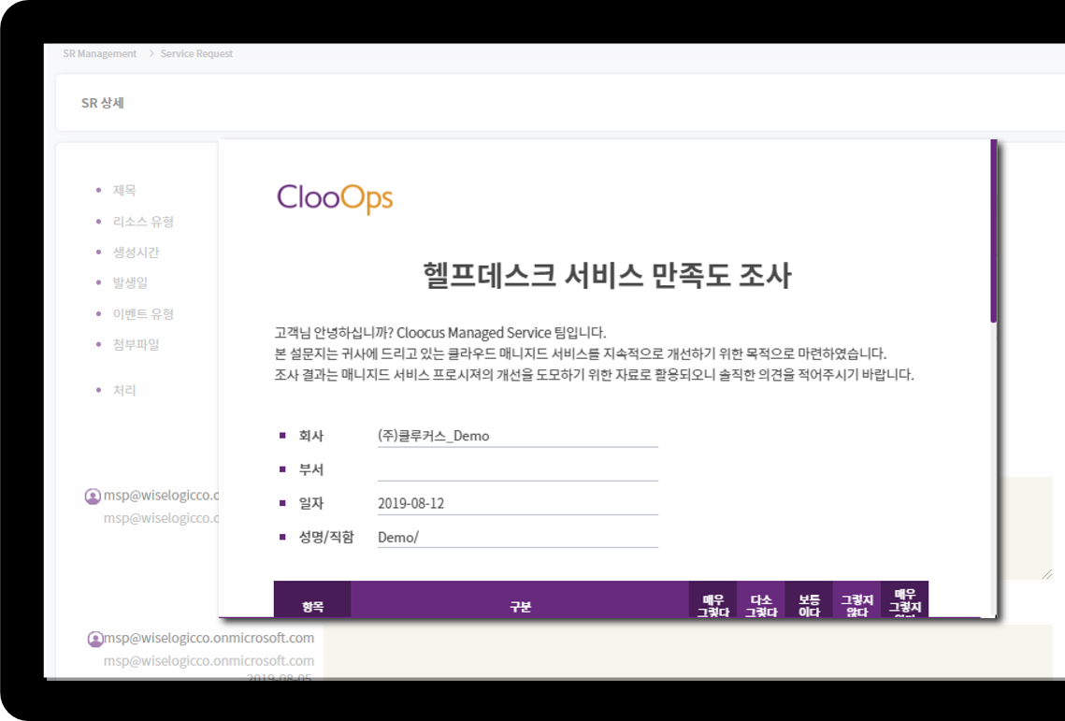Click the lower comment text area below the survey
The image size is (1065, 721).
[x=687, y=651]
